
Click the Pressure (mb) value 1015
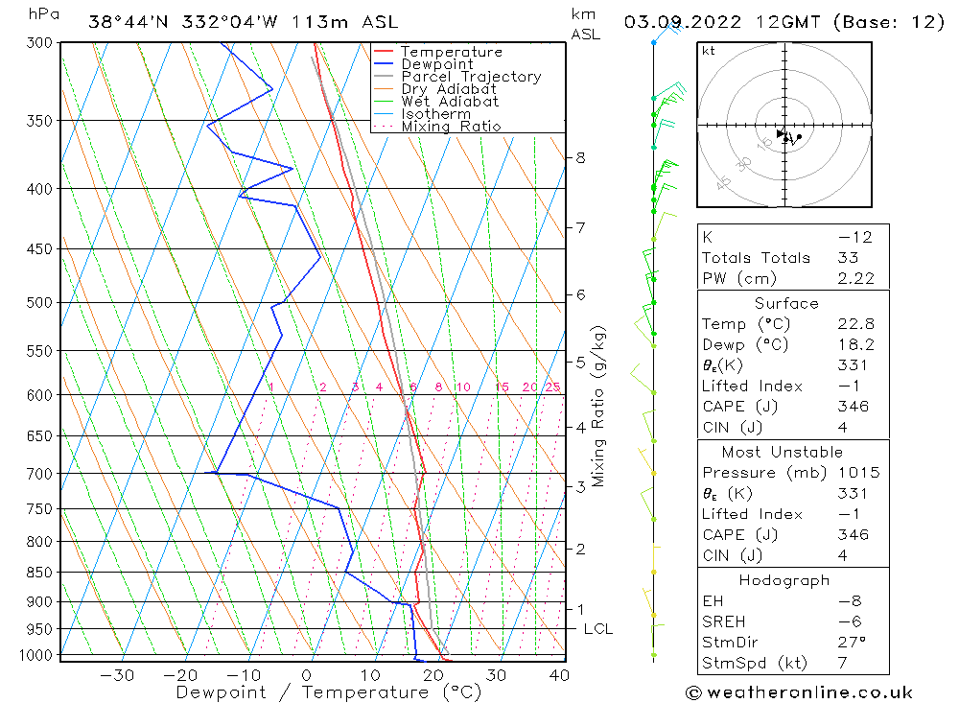tap(858, 473)
